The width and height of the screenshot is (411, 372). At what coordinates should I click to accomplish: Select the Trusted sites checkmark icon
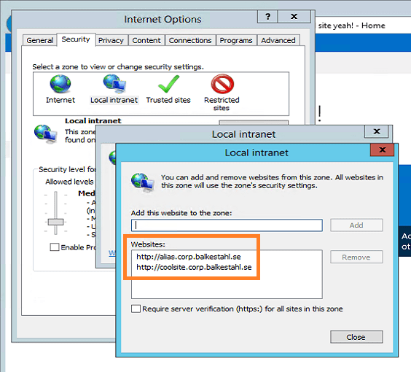(x=169, y=84)
